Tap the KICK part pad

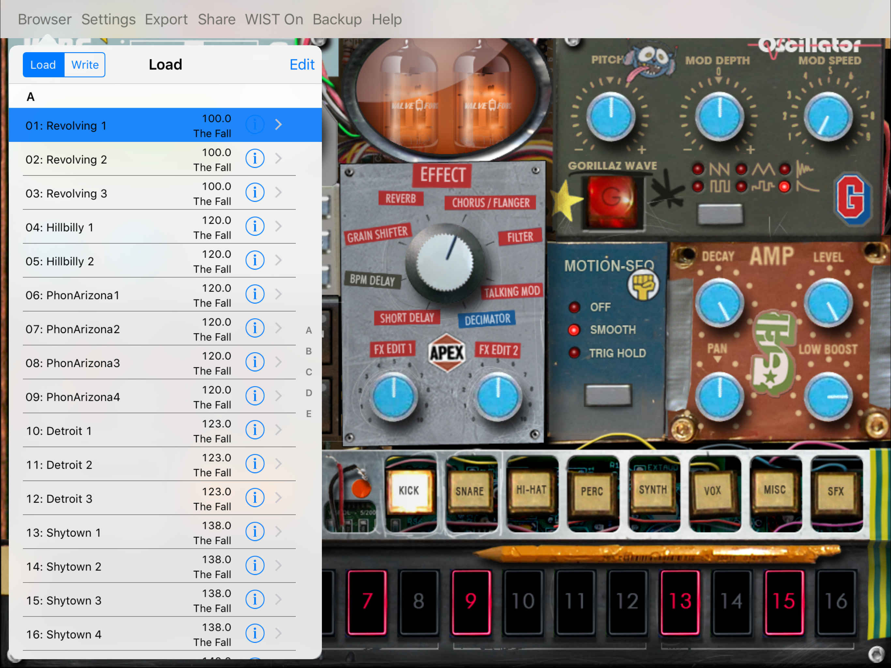409,491
